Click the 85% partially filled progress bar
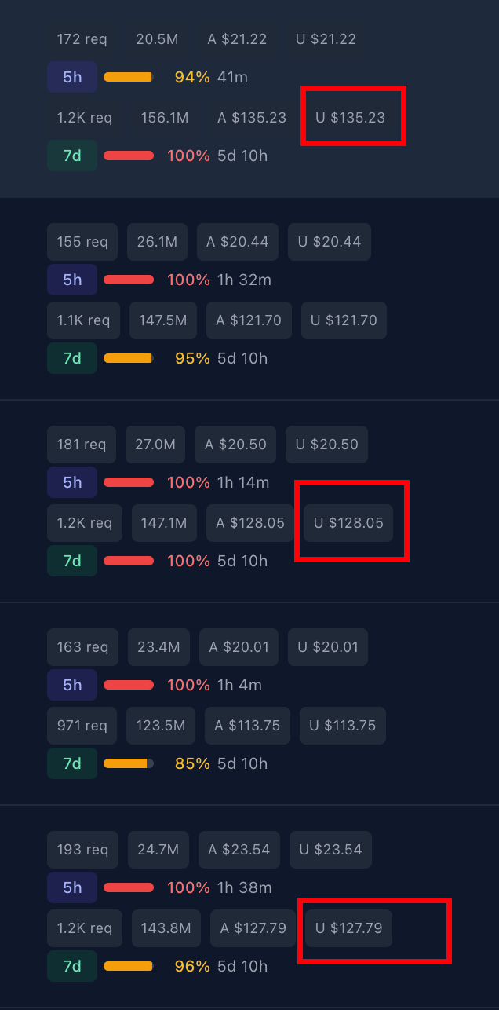 [x=129, y=763]
